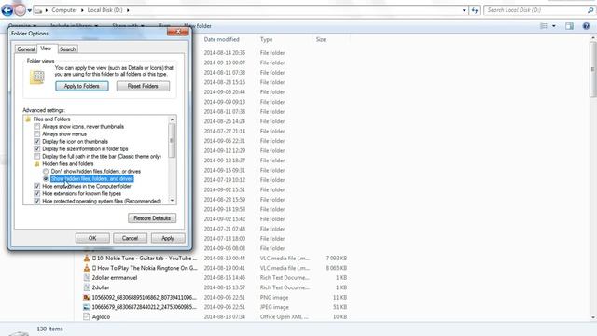The width and height of the screenshot is (597, 336).
Task: Select Local Disk (D:) breadcrumb
Action: 104,10
